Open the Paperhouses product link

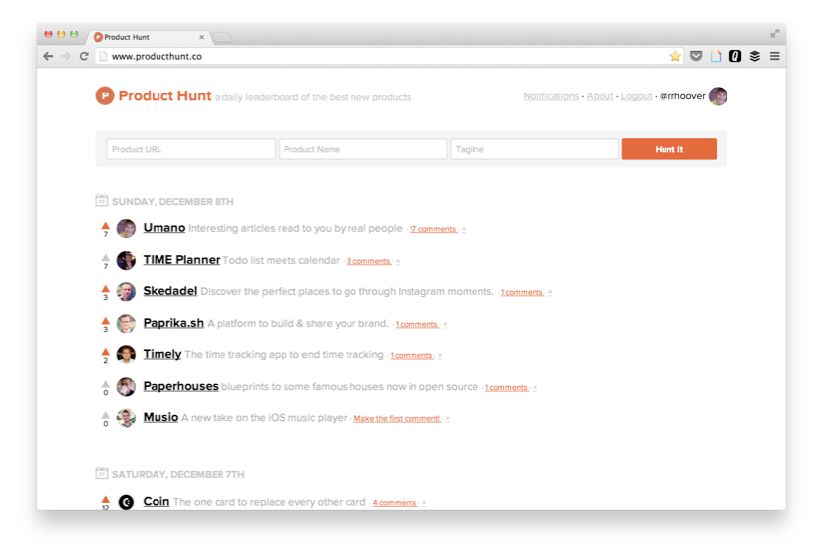pos(180,386)
